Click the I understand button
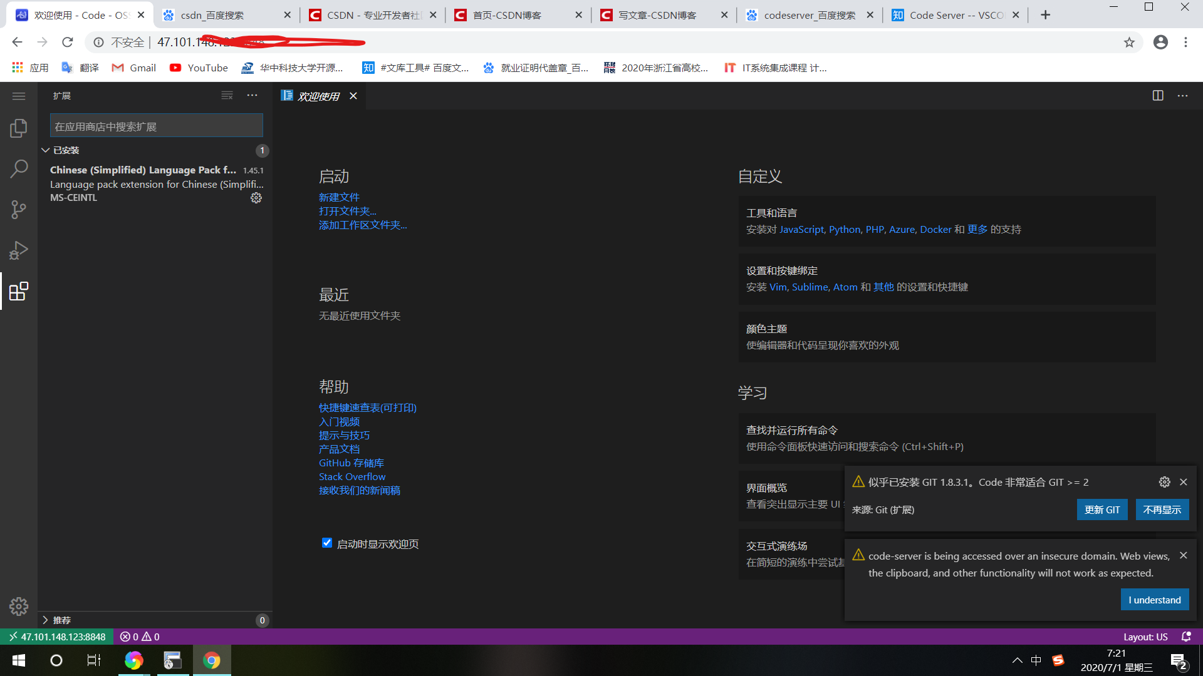The width and height of the screenshot is (1203, 676). tap(1154, 600)
